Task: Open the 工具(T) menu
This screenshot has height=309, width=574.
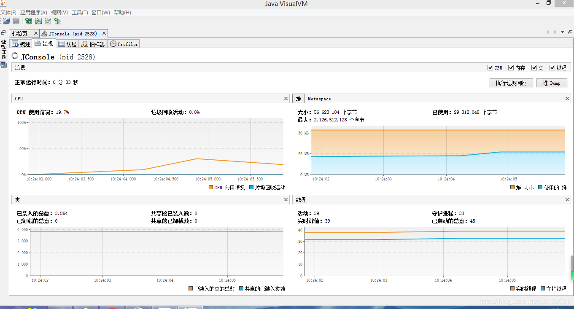Action: click(x=80, y=13)
